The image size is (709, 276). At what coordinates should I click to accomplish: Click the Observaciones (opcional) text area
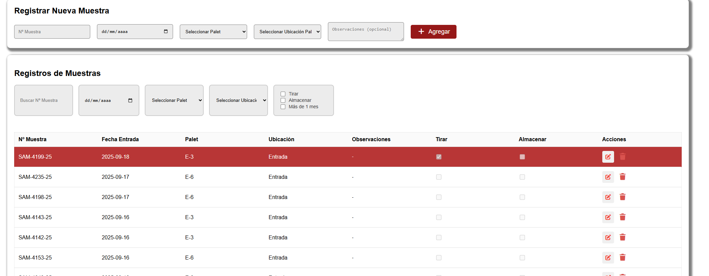[x=366, y=32]
